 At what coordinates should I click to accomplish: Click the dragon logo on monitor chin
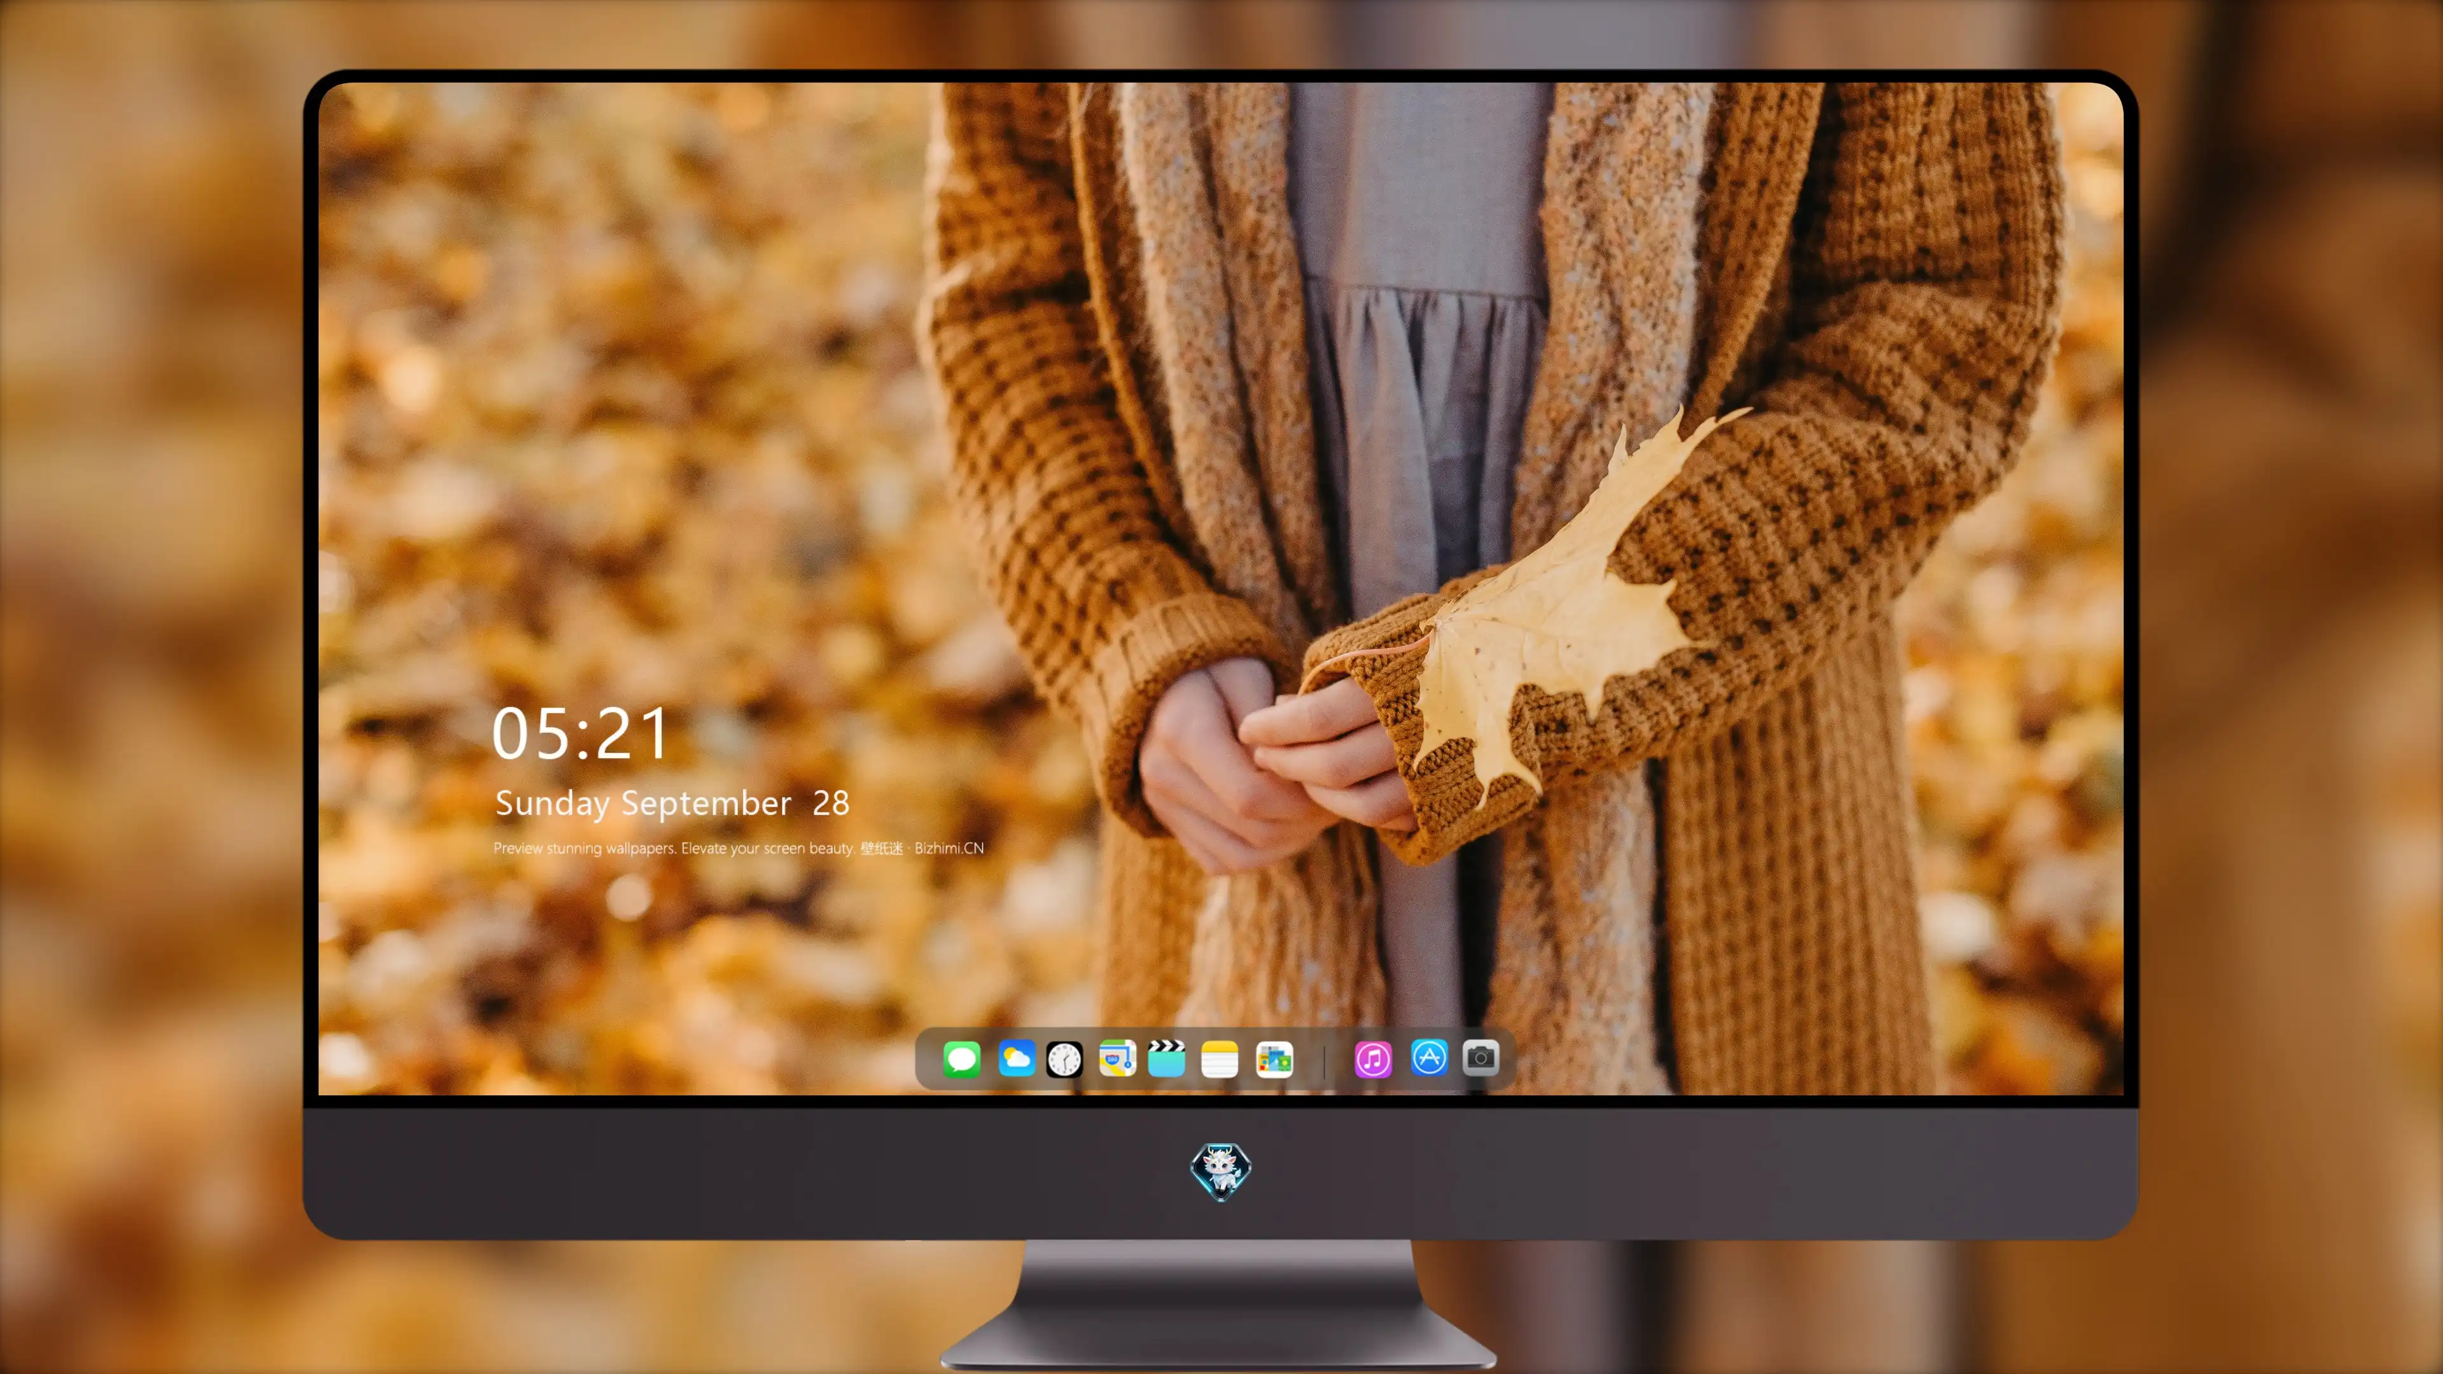pyautogui.click(x=1221, y=1171)
